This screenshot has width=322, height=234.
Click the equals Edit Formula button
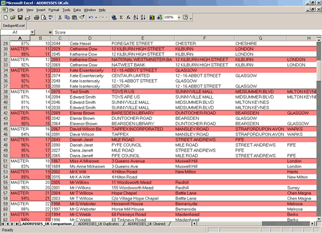coord(50,32)
